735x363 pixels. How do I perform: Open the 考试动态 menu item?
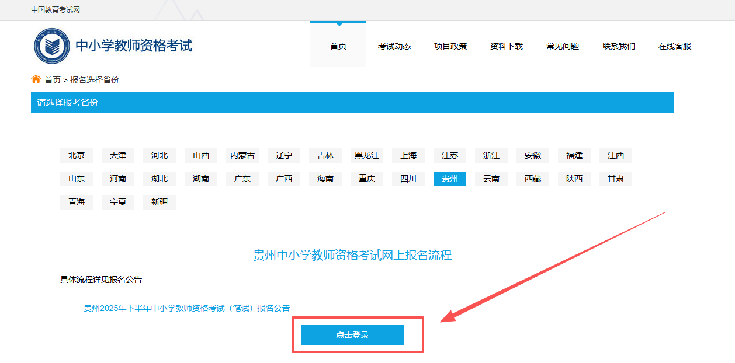click(x=394, y=46)
